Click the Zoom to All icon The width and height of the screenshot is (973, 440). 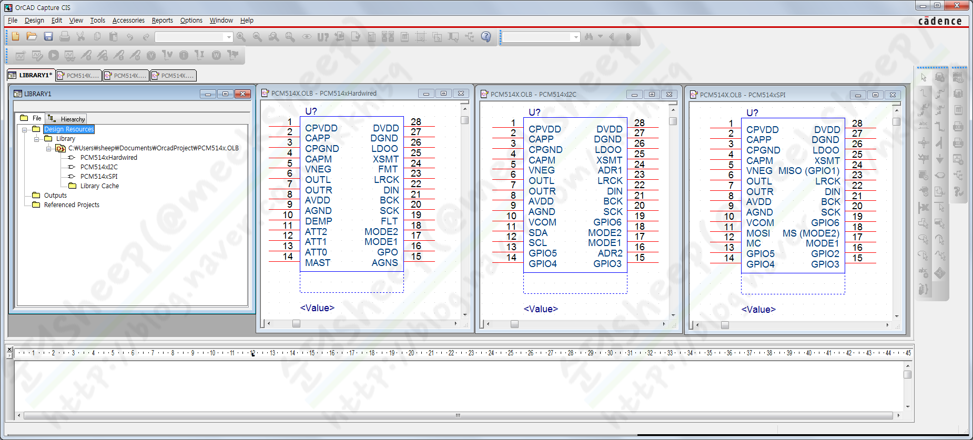(x=290, y=37)
